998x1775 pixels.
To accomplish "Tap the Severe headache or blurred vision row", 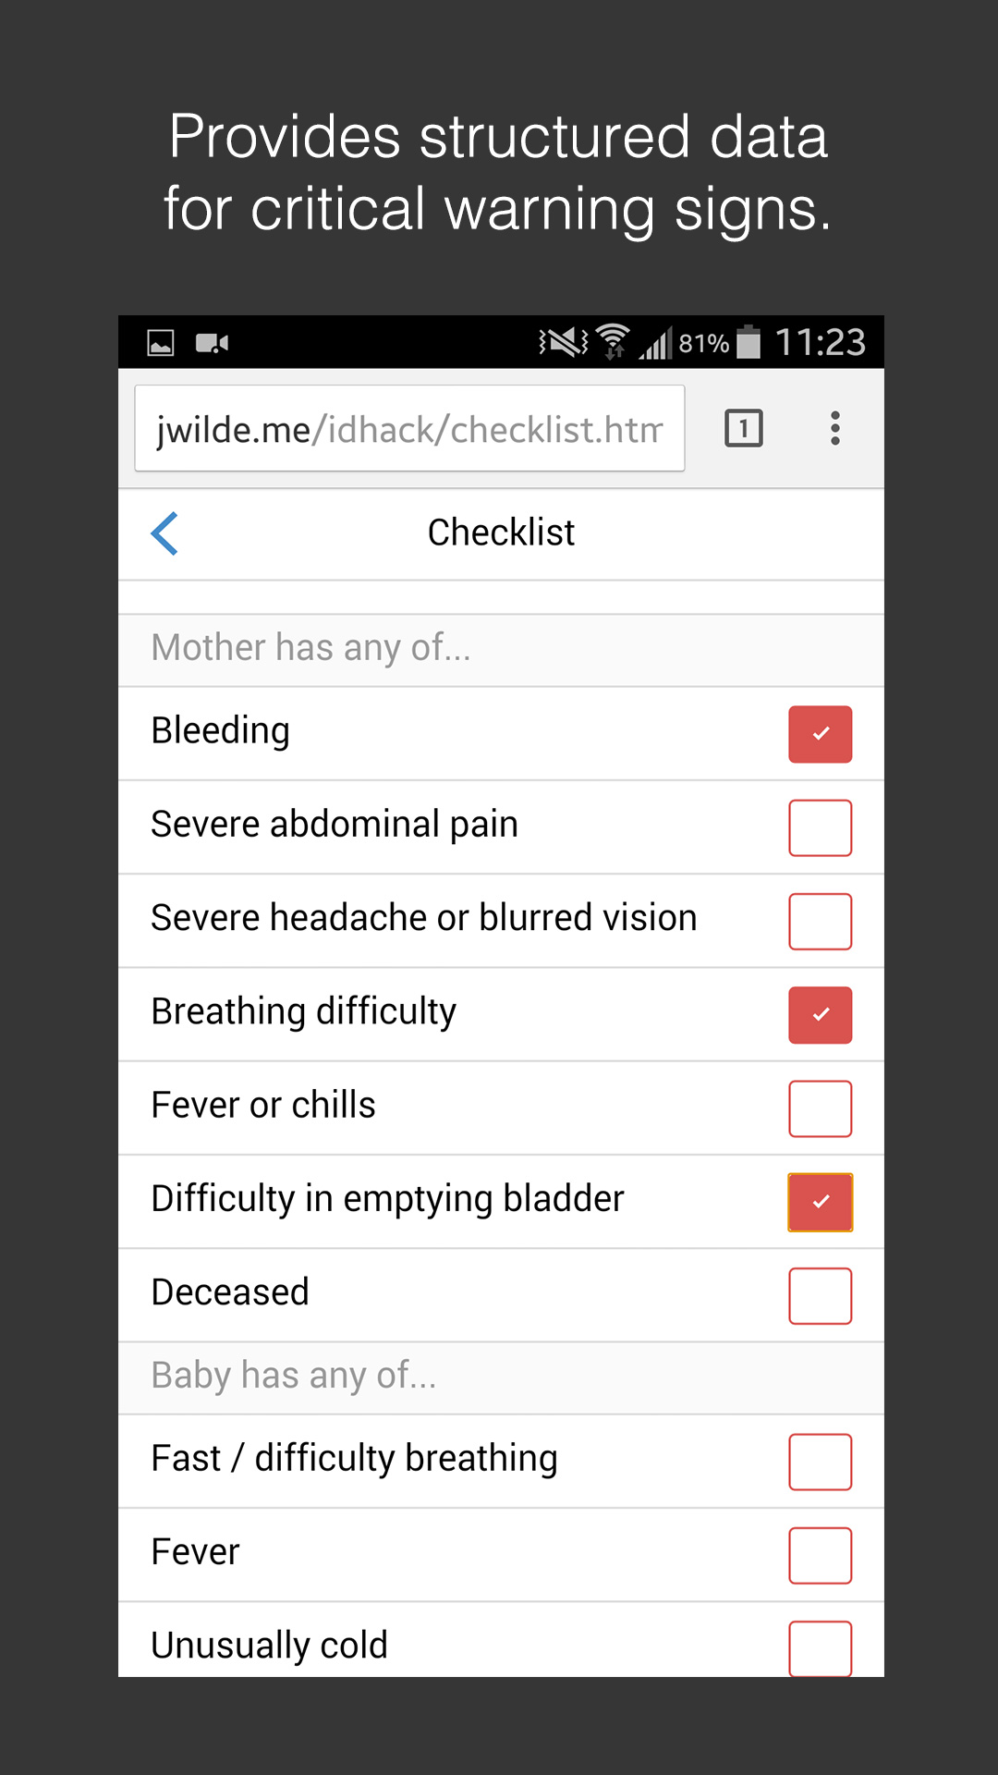I will (x=423, y=918).
